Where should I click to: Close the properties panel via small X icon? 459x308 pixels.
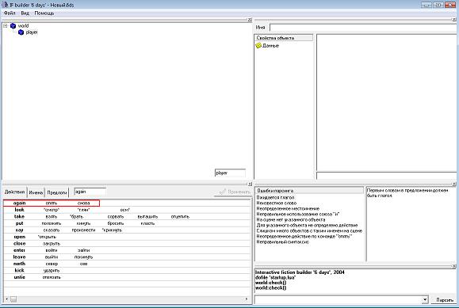point(454,20)
